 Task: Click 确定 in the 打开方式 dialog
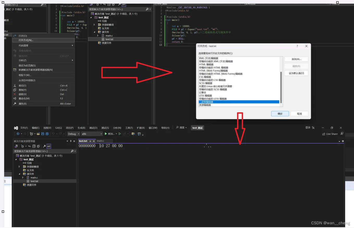[280, 114]
